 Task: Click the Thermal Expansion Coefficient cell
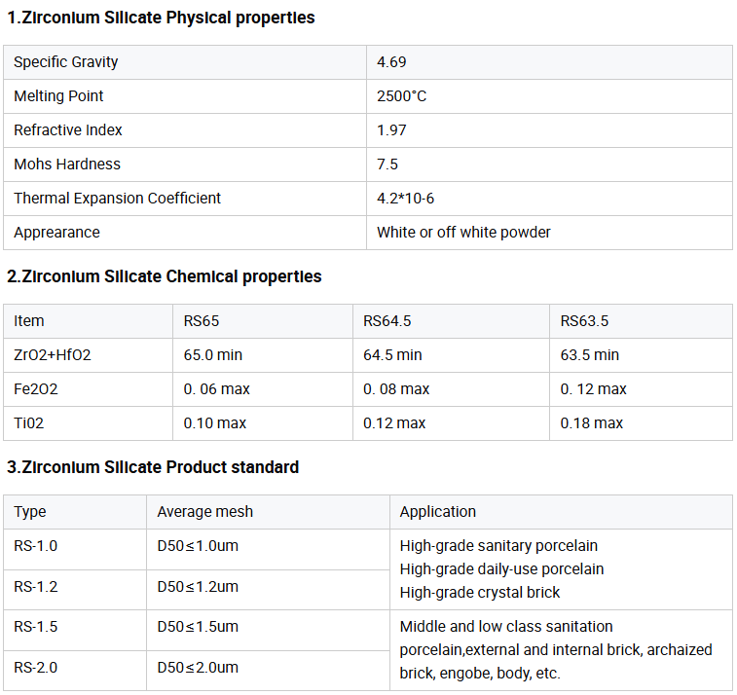point(185,199)
